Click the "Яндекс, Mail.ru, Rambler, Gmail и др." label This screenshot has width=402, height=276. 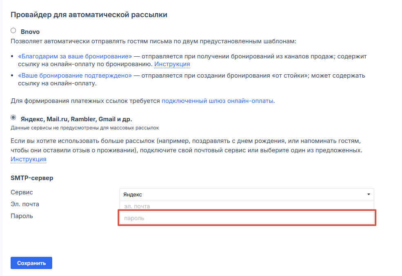tap(76, 119)
